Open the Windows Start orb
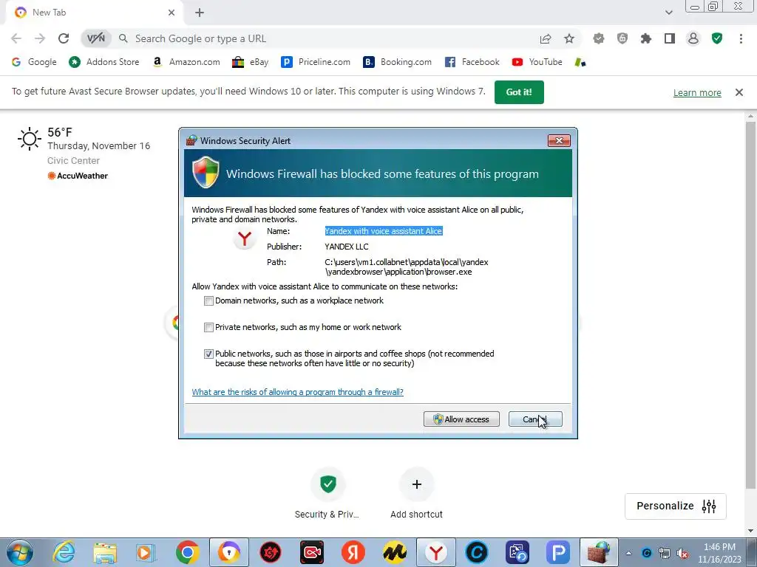The height and width of the screenshot is (567, 757). (x=20, y=552)
